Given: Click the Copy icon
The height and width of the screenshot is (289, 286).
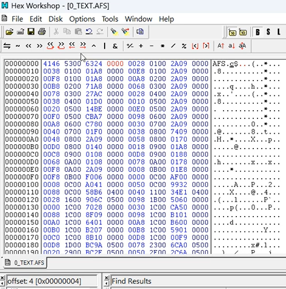Looking at the screenshot, I should tap(67, 32).
